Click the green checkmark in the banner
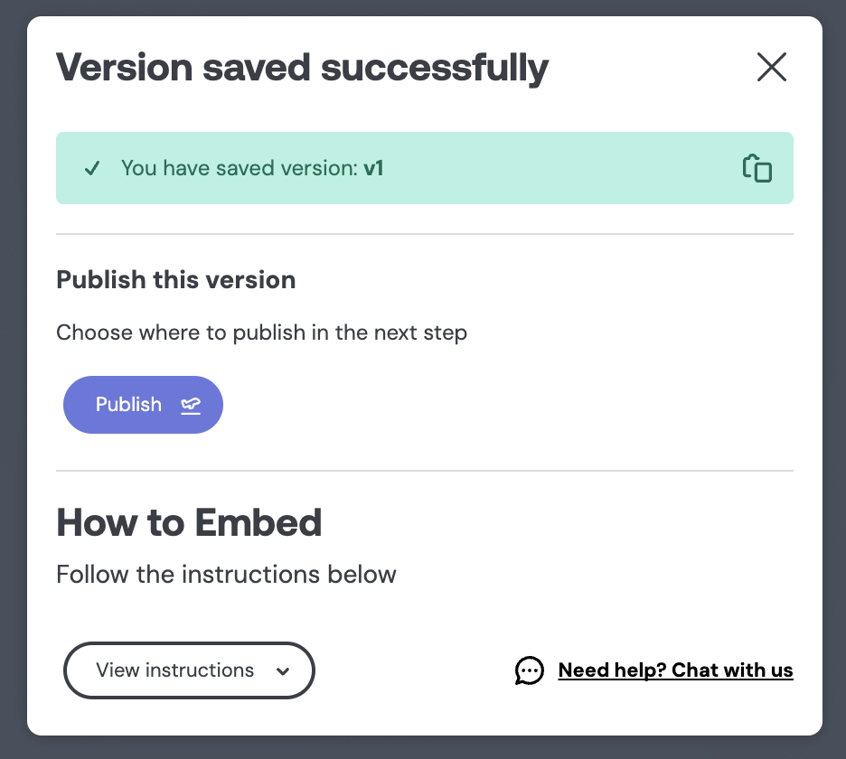 pyautogui.click(x=92, y=168)
